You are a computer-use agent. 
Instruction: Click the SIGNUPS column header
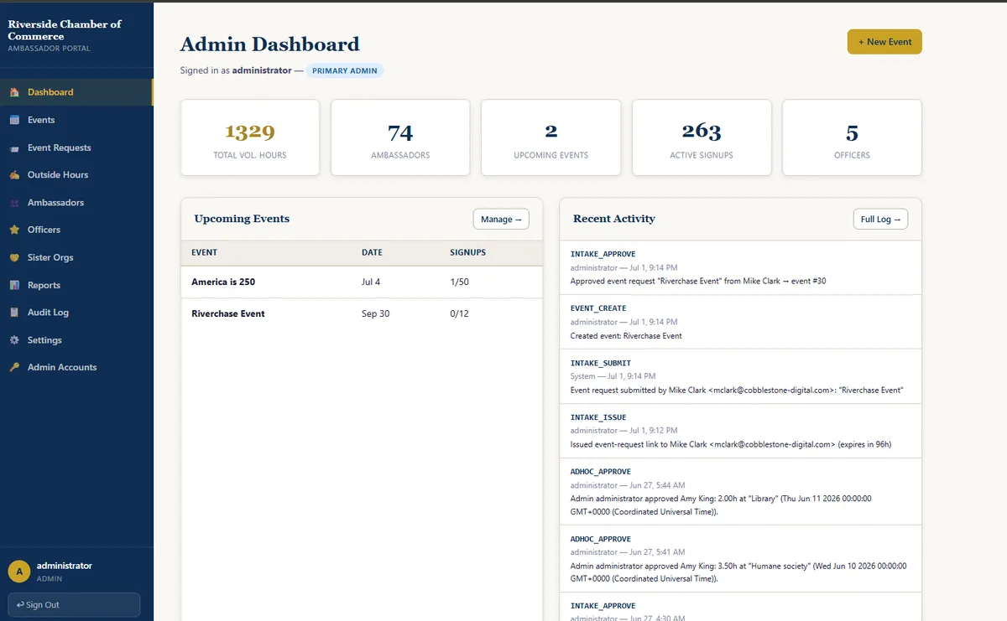(467, 252)
